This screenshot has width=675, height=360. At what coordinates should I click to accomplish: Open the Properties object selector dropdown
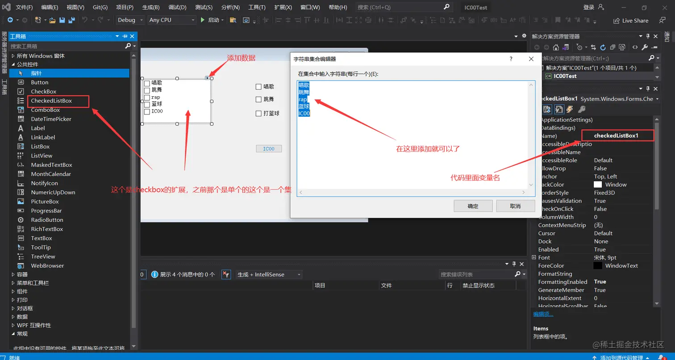pyautogui.click(x=657, y=99)
